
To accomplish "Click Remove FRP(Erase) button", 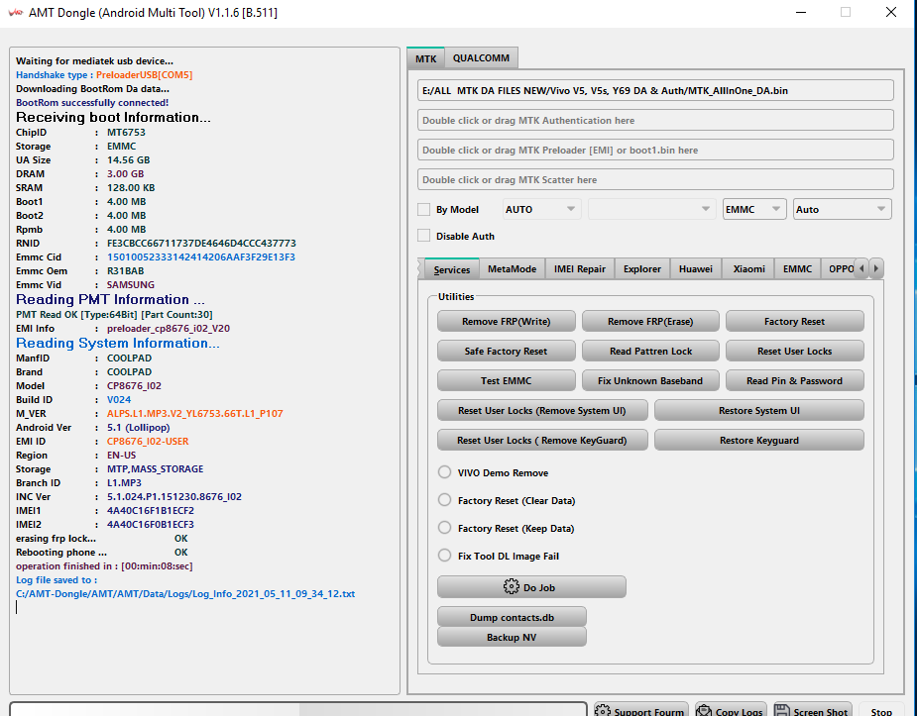I will (650, 321).
